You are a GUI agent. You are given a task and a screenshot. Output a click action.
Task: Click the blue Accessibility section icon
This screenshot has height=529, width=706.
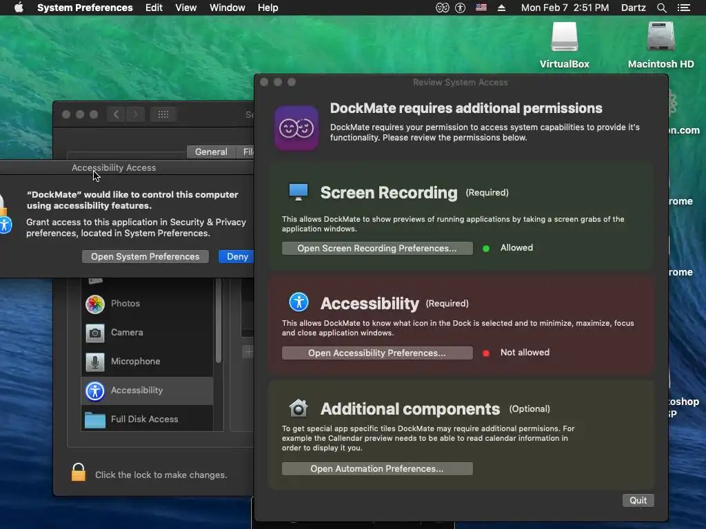tap(299, 302)
